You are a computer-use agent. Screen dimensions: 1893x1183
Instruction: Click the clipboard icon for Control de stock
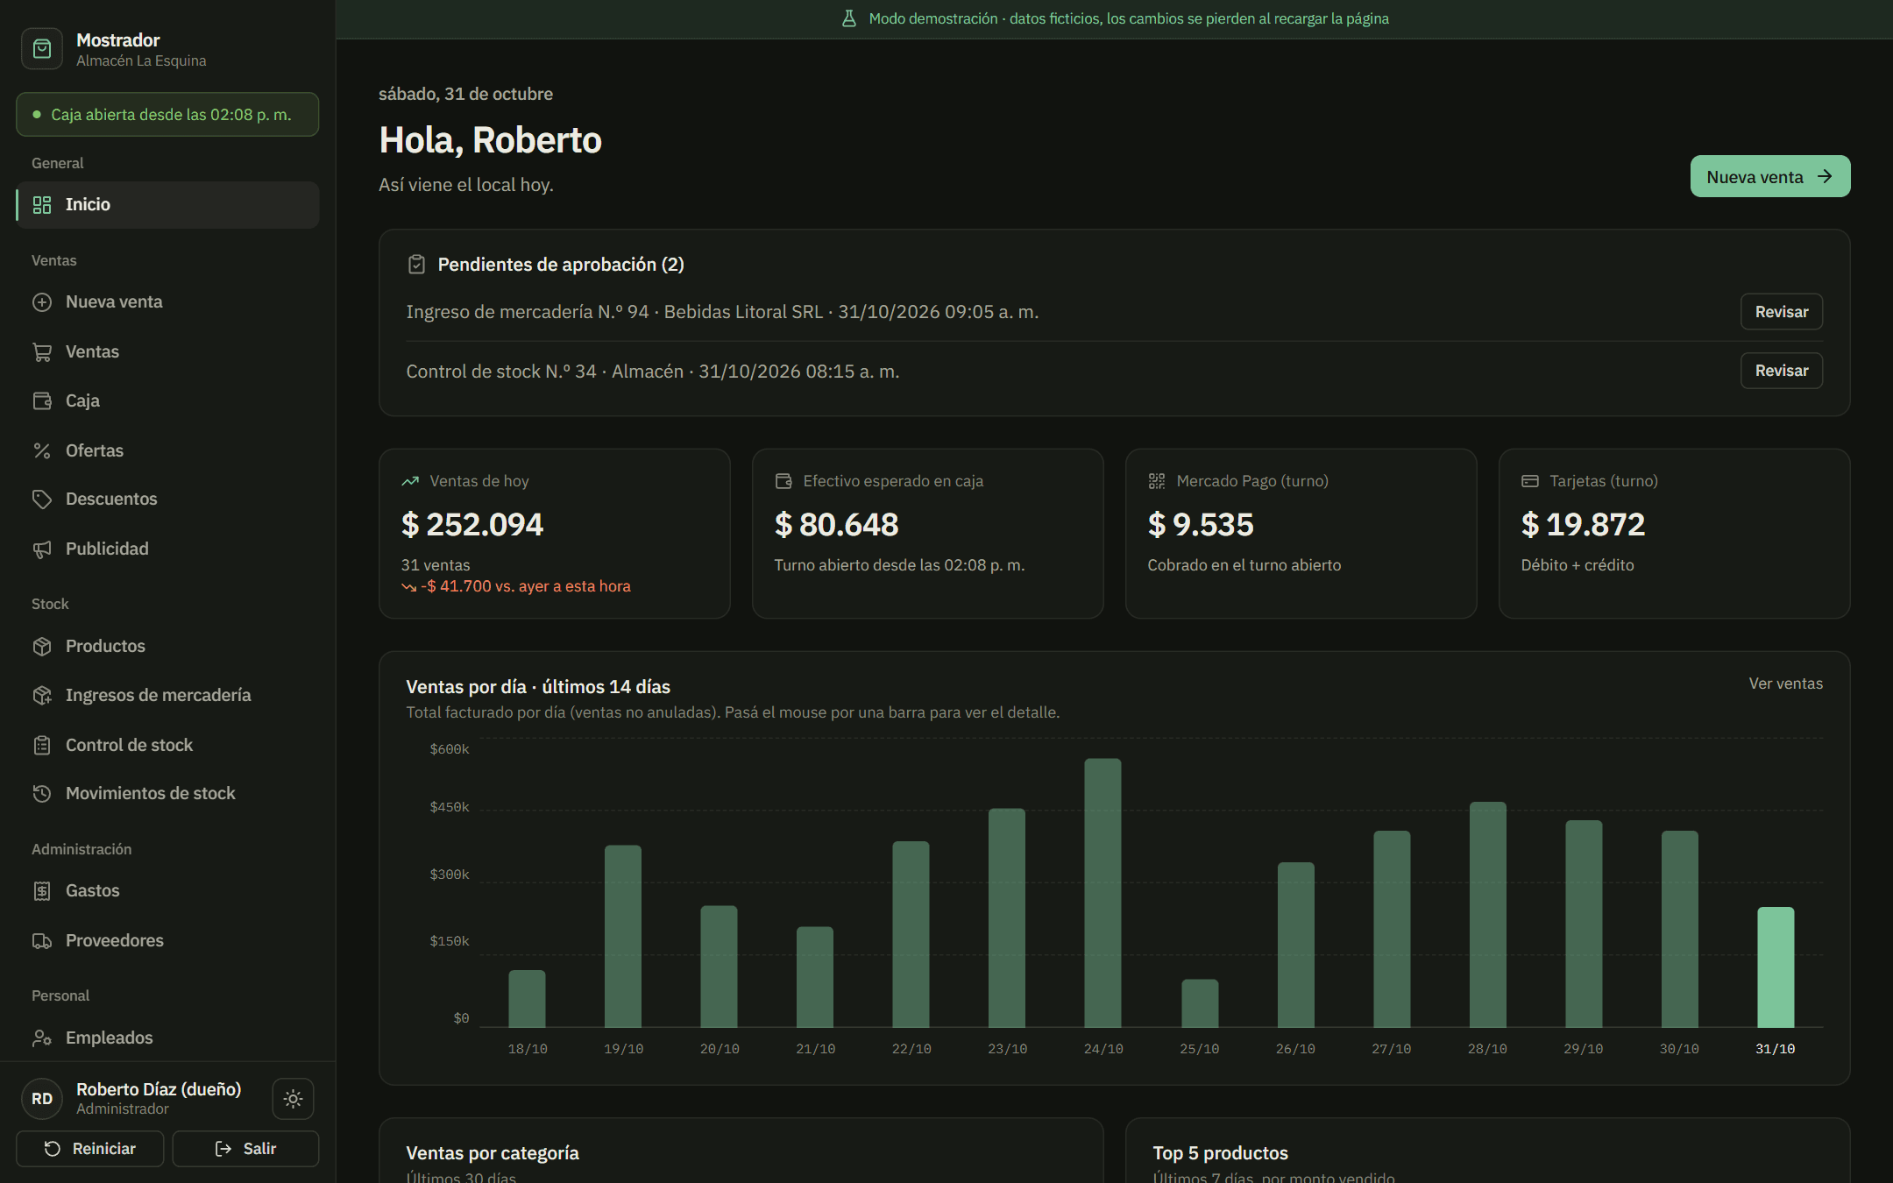tap(42, 746)
